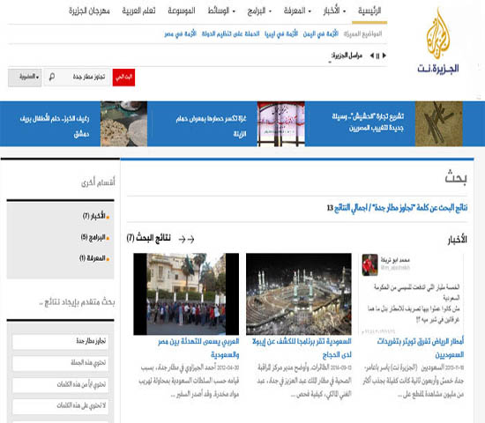Open الموسوعة in the top menu
This screenshot has width=485, height=423.
tap(182, 11)
